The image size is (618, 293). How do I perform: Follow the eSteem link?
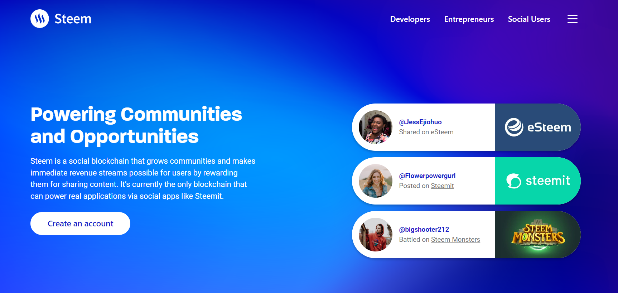click(x=442, y=132)
